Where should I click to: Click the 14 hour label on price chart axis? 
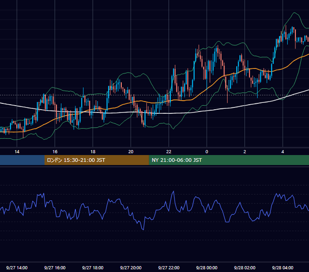pyautogui.click(x=17, y=152)
